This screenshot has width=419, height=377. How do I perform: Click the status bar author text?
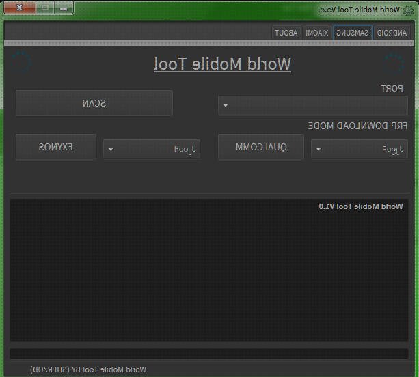[88, 369]
